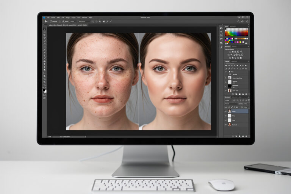Viewport: 291px width, 194px height.
Task: Open the Opacity slider arrow in lower Layers panel
Action: [x=249, y=104]
